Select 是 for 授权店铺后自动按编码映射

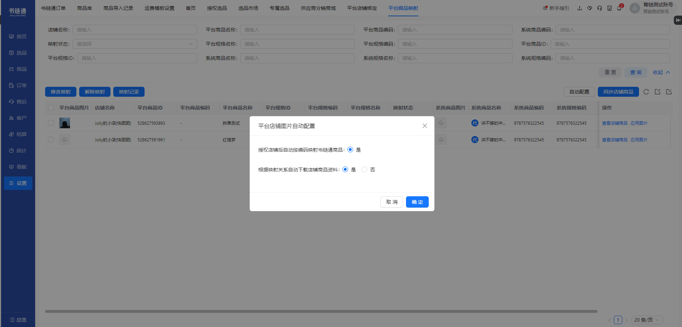350,150
